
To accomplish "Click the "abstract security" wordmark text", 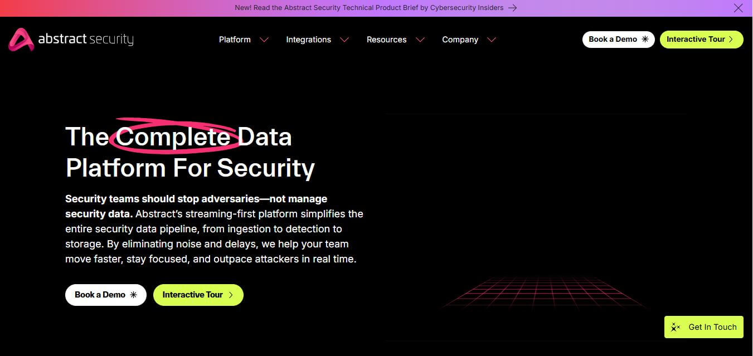I will click(x=86, y=40).
